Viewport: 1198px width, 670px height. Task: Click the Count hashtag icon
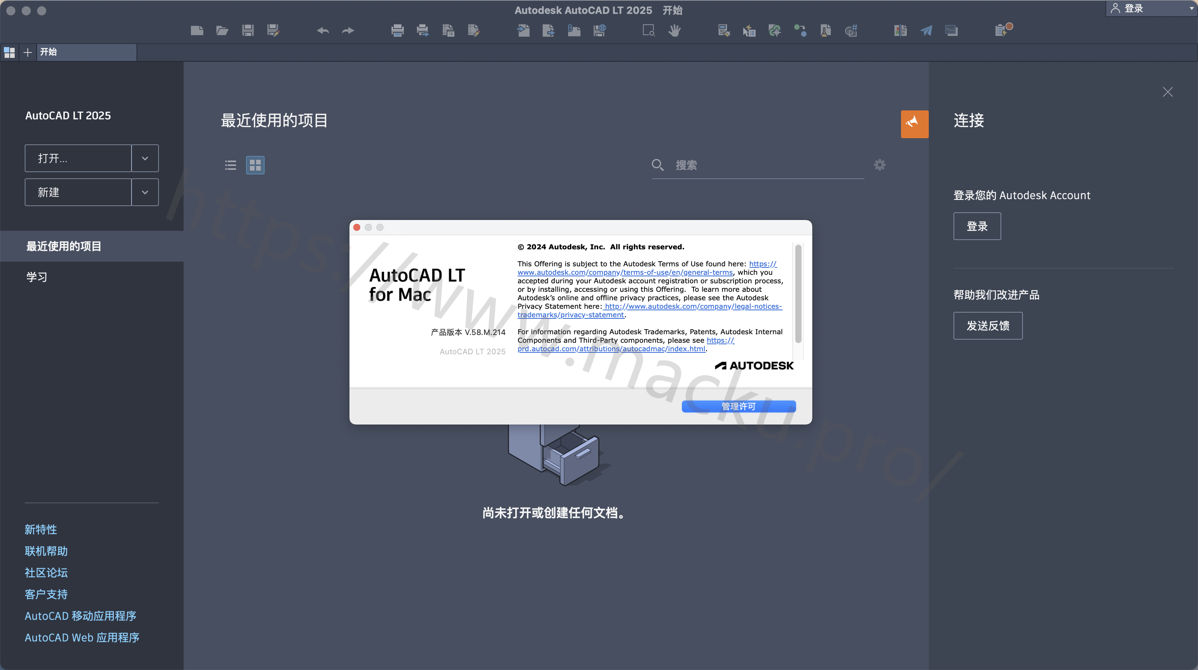pos(851,31)
